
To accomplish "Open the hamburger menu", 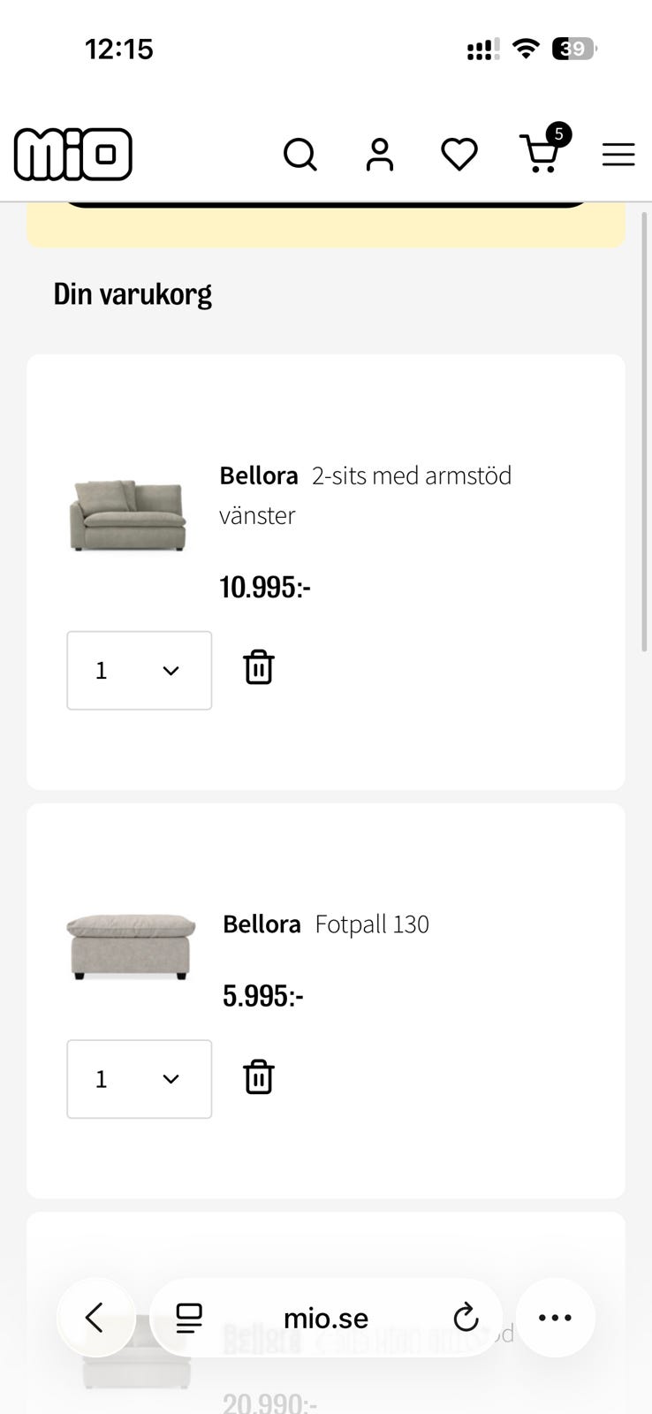I will (618, 155).
